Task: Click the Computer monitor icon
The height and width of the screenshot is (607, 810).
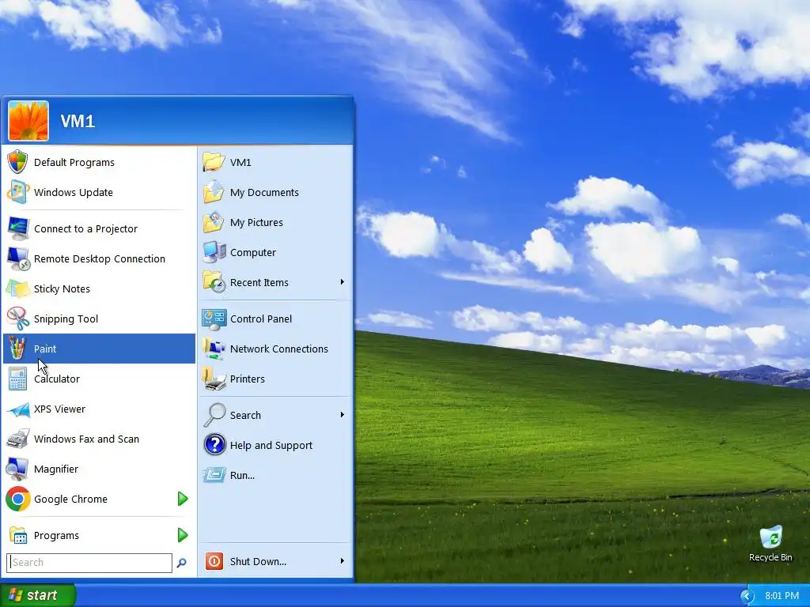Action: [214, 252]
